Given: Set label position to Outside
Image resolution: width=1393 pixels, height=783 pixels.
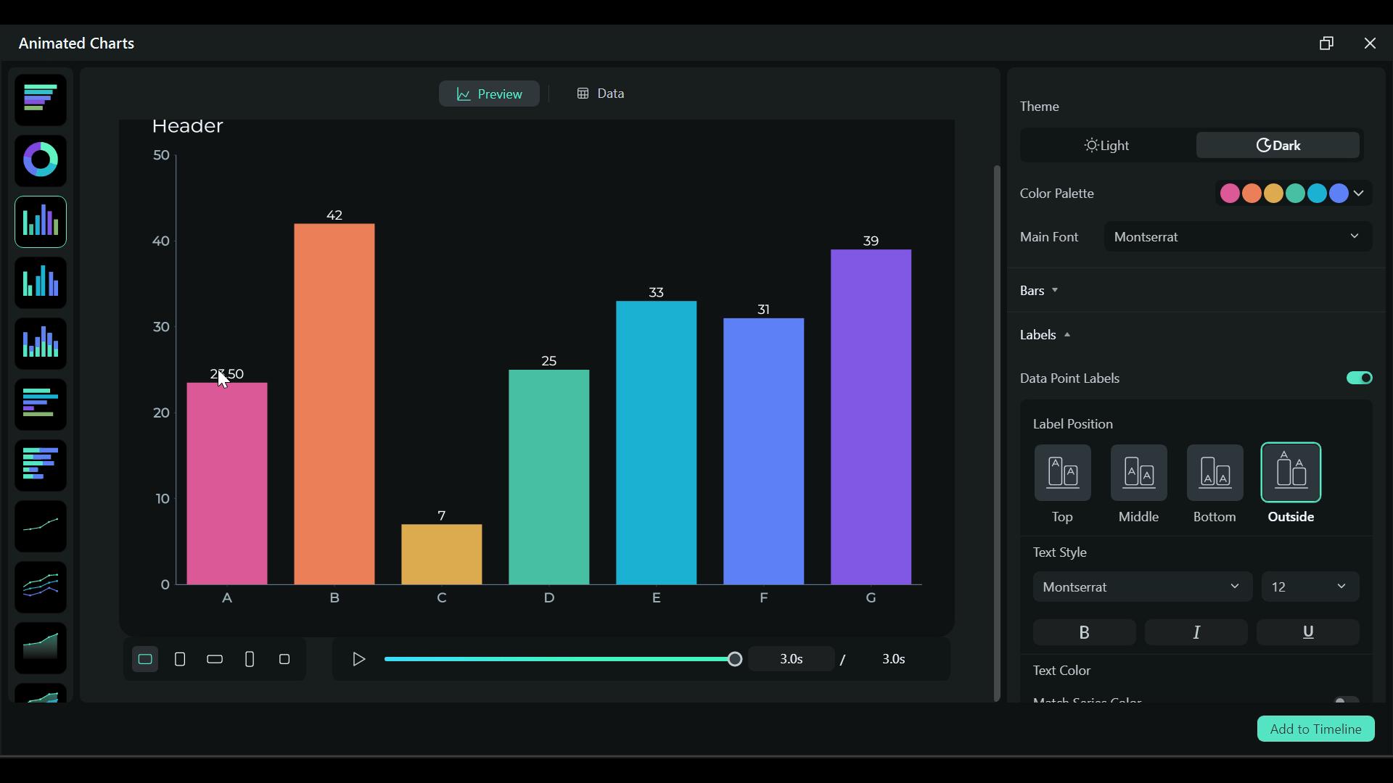Looking at the screenshot, I should (1291, 473).
